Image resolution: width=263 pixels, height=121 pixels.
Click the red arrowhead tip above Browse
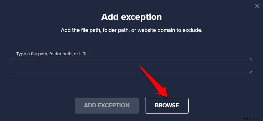(x=166, y=96)
